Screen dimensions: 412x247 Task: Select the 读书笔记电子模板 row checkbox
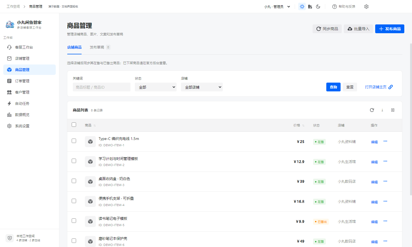point(74,221)
